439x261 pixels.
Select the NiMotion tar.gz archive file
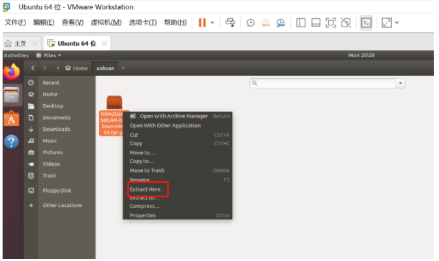tap(114, 115)
